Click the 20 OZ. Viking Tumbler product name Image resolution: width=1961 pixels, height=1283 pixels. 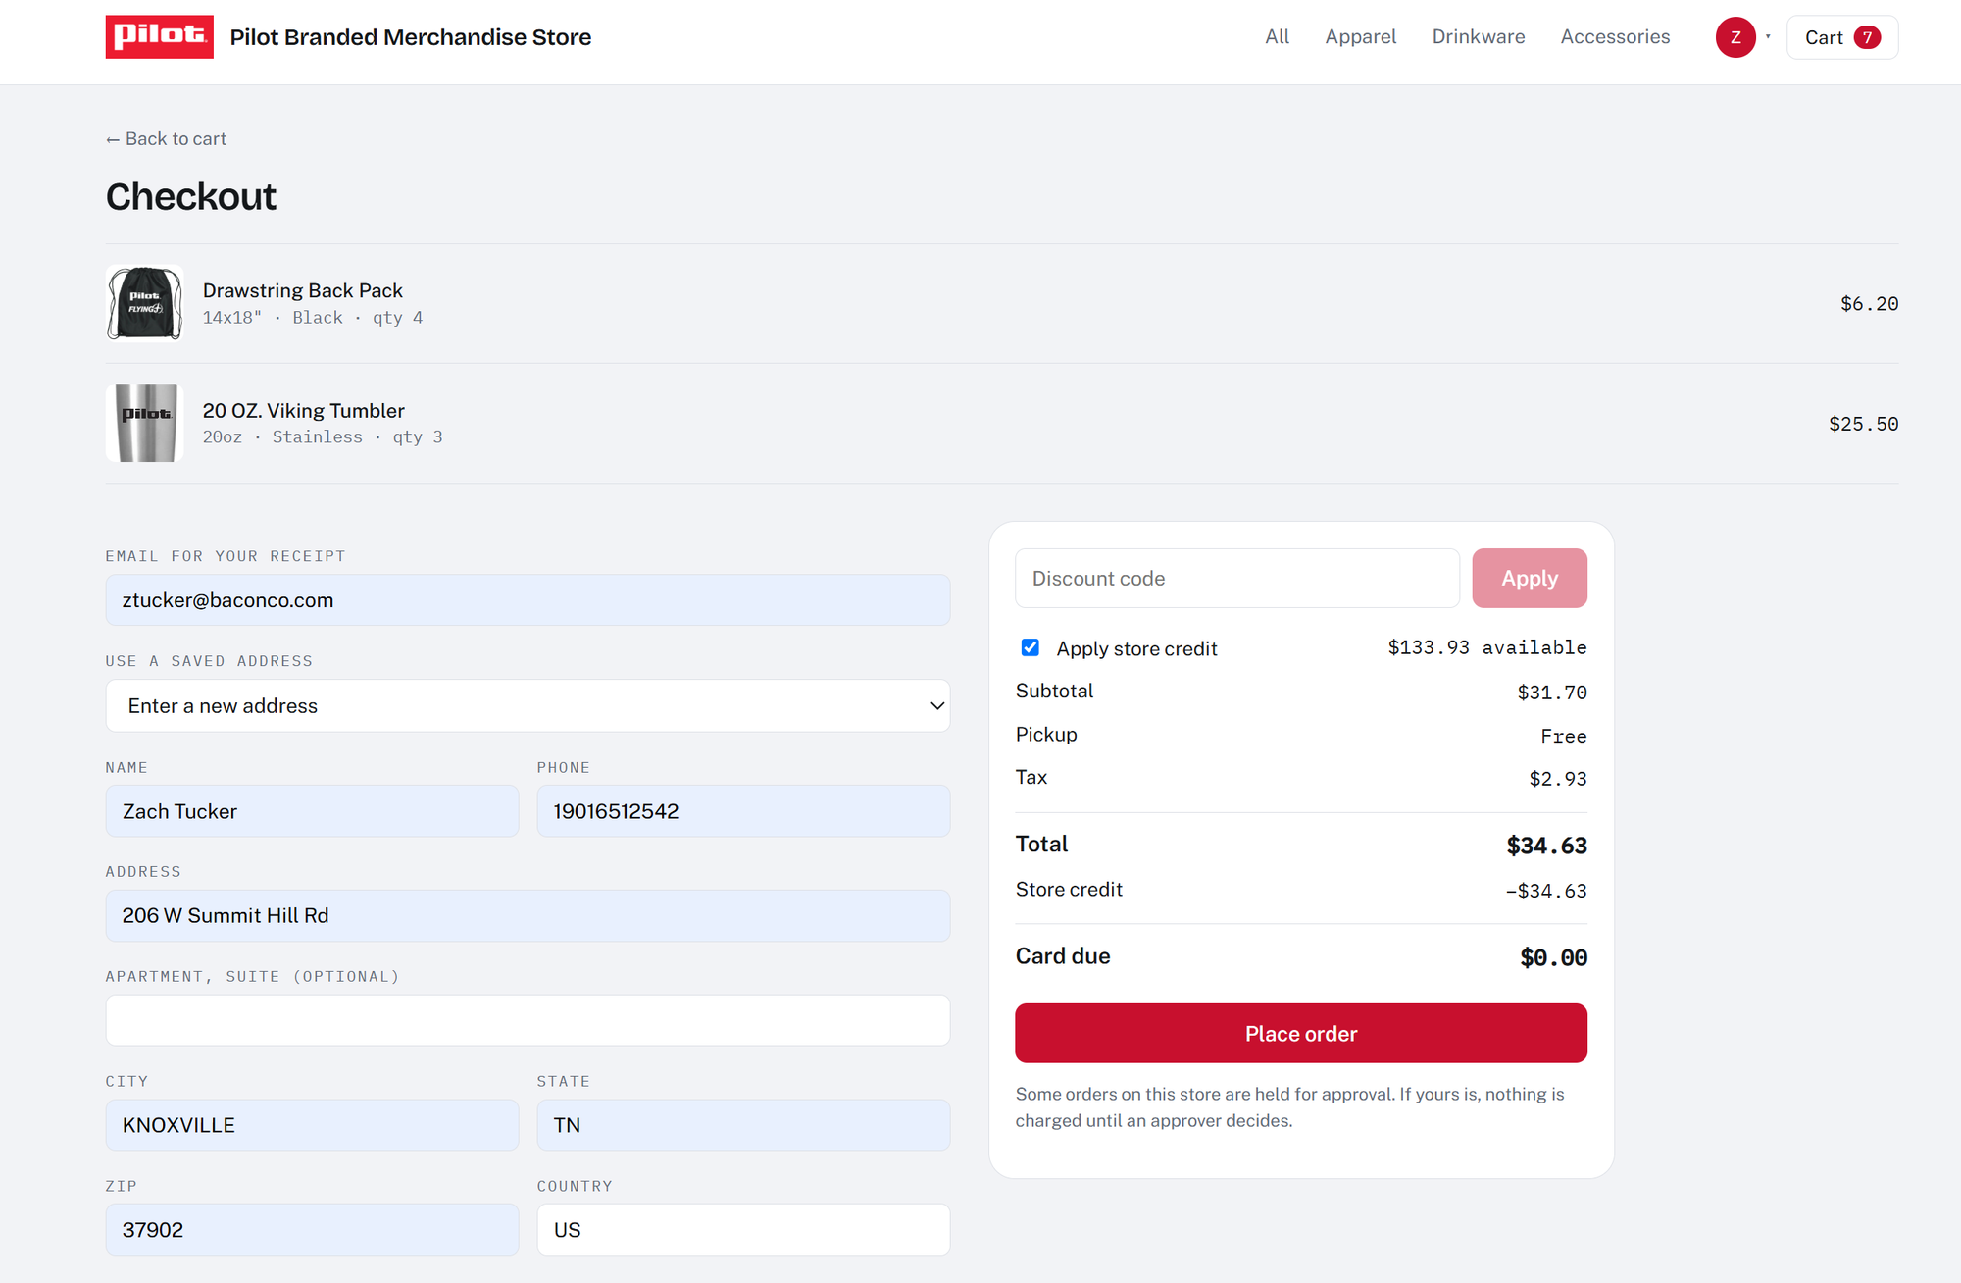point(304,410)
